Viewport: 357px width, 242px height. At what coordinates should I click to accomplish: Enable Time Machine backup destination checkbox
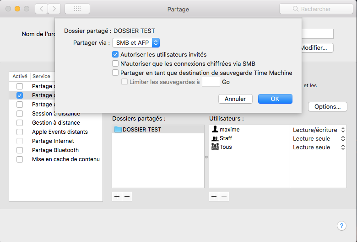coord(115,73)
